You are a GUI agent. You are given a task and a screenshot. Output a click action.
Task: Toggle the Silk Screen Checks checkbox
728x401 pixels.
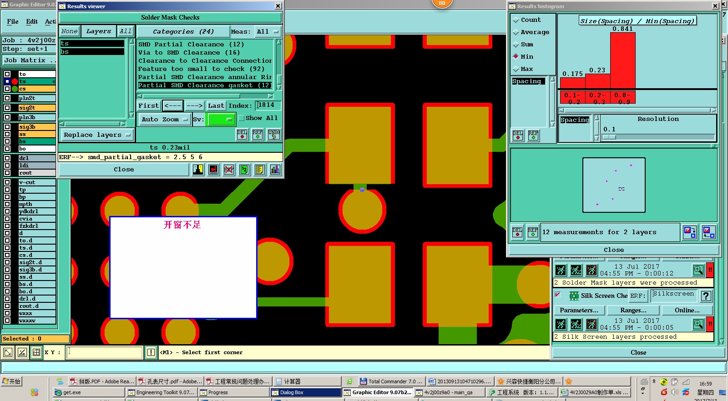coord(557,295)
